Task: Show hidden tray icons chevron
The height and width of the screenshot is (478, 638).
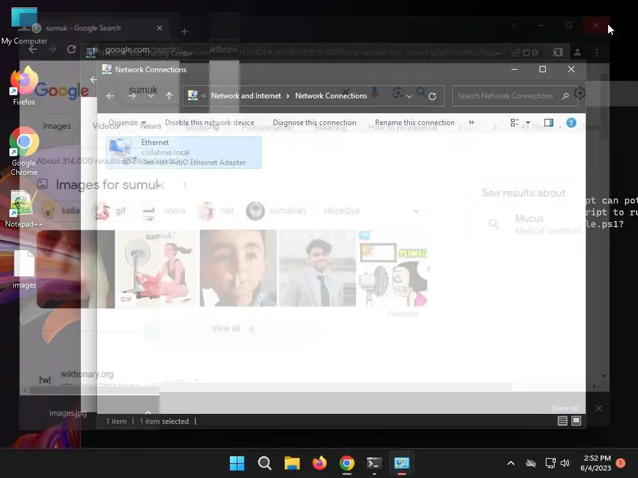Action: [x=511, y=463]
